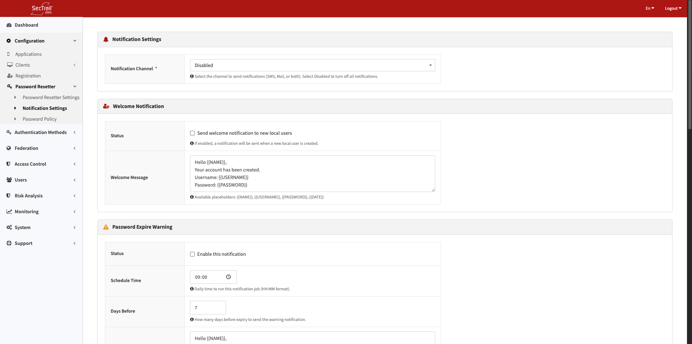Open the En language menu
Image resolution: width=692 pixels, height=344 pixels.
649,8
